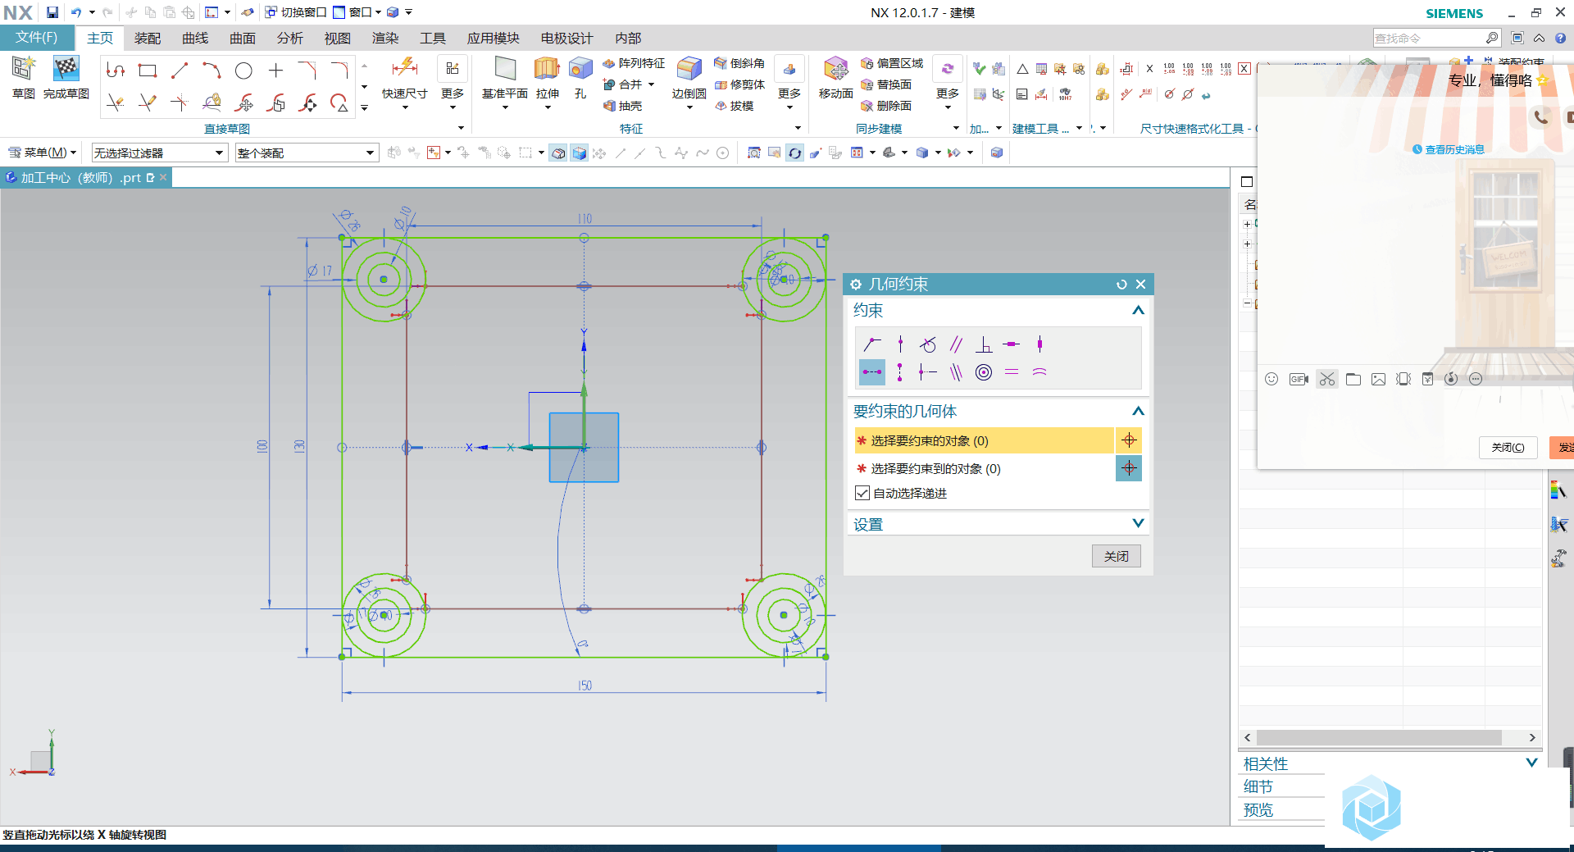Toggle the Horizontal Alignment constraint button

[872, 372]
